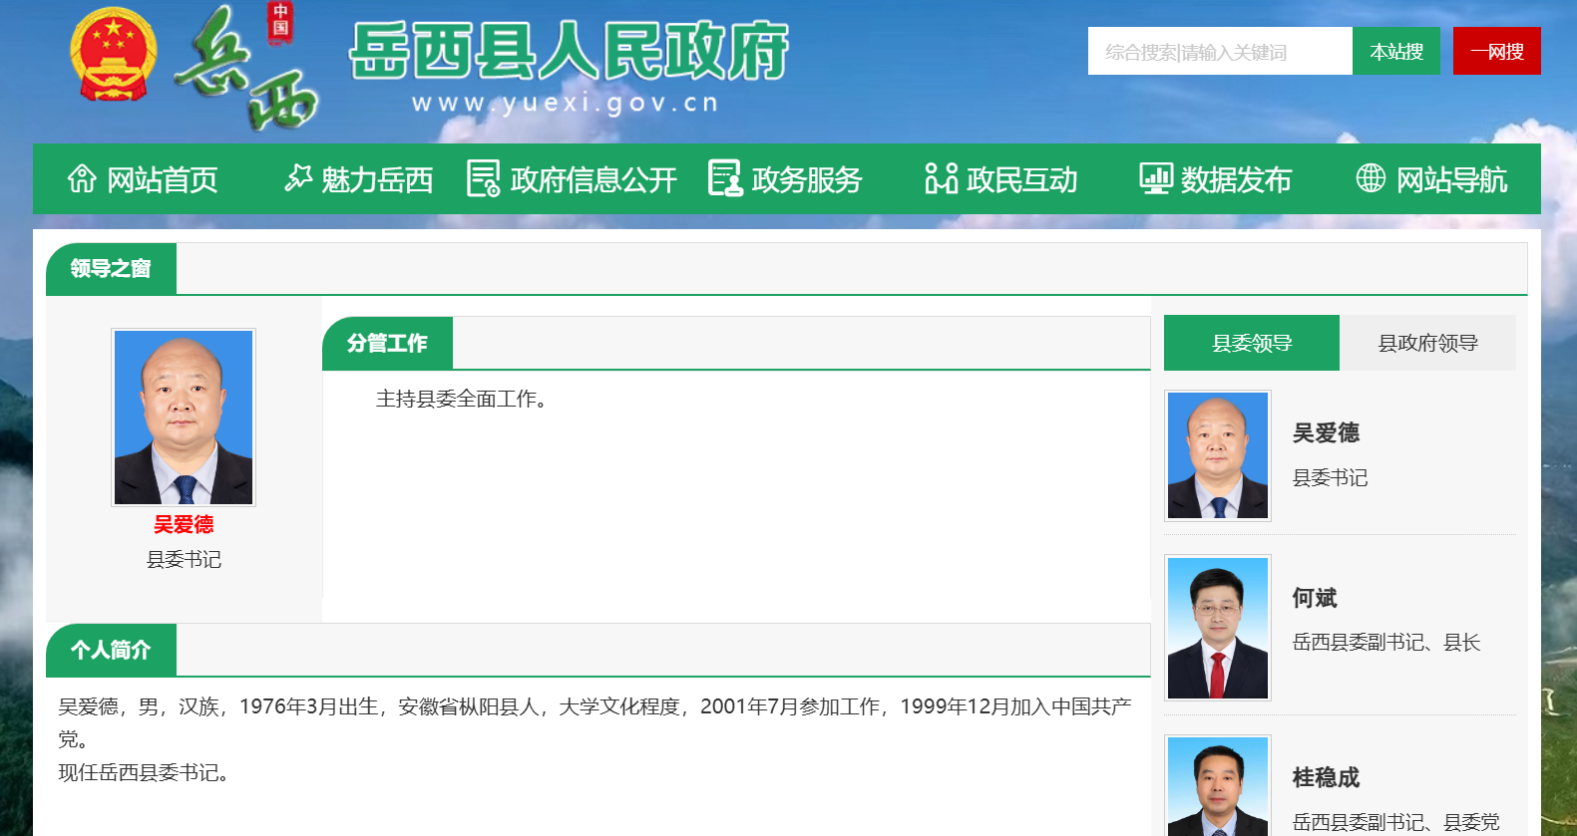1577x836 pixels.
Task: Click the 岳西县人民政府 site title
Action: point(569,51)
